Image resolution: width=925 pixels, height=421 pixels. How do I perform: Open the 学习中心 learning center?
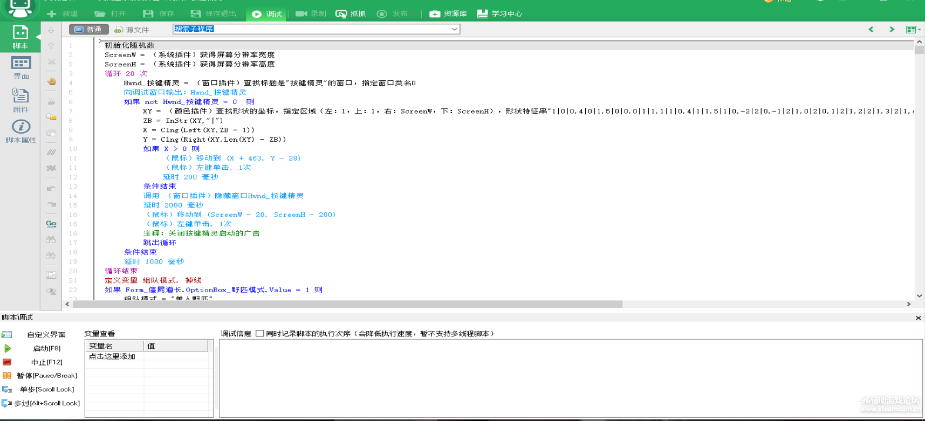click(x=499, y=13)
